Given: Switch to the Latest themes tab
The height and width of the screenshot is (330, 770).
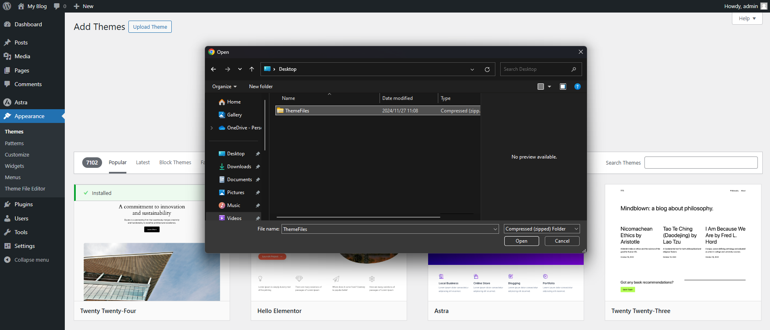Looking at the screenshot, I should coord(143,162).
